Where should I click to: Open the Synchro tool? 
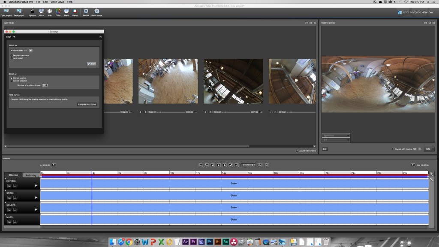(x=33, y=12)
